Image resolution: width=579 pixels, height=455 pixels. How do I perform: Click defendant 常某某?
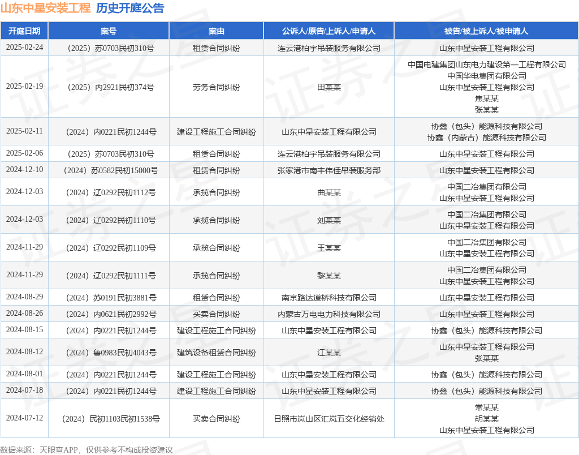pyautogui.click(x=487, y=407)
